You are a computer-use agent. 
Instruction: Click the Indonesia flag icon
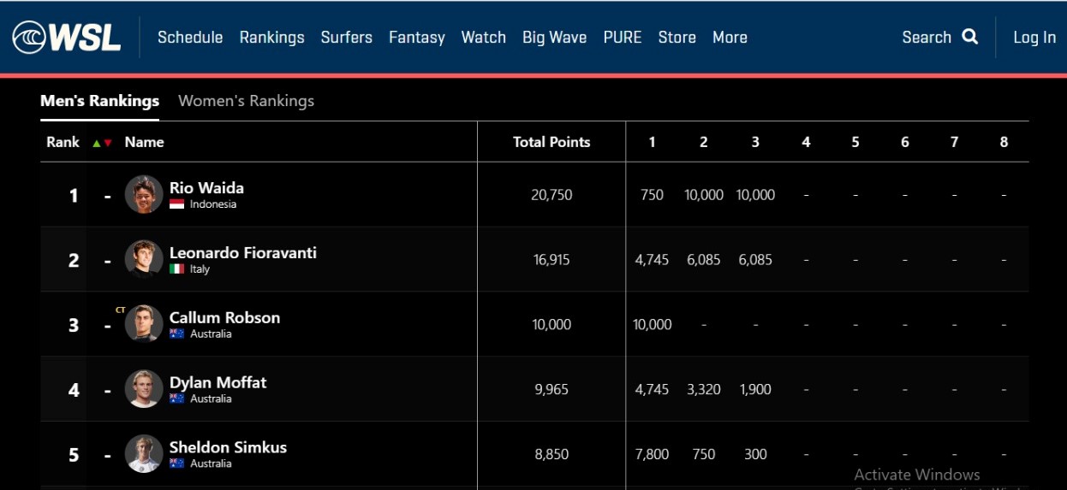[177, 204]
